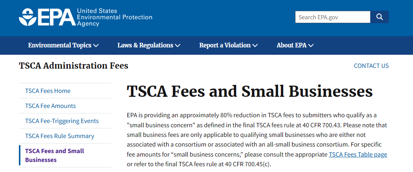Click the EPA logo in the header
413x172 pixels.
point(46,17)
